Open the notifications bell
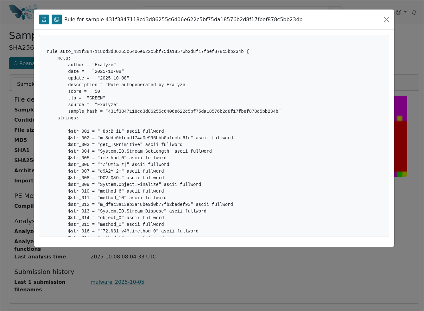Image resolution: width=424 pixels, height=311 pixels. [x=414, y=12]
